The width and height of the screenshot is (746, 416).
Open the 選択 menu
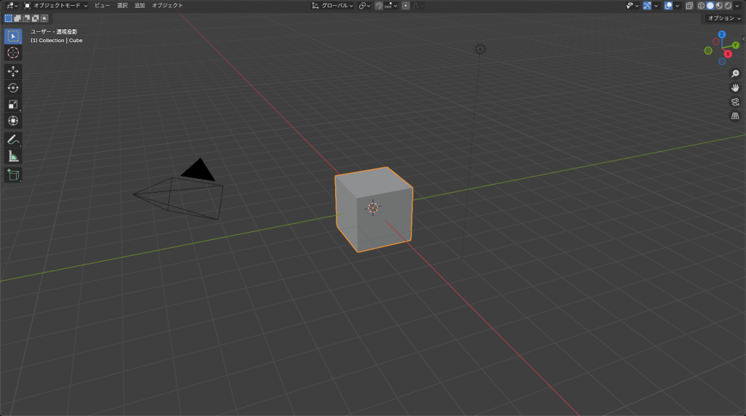pyautogui.click(x=122, y=6)
